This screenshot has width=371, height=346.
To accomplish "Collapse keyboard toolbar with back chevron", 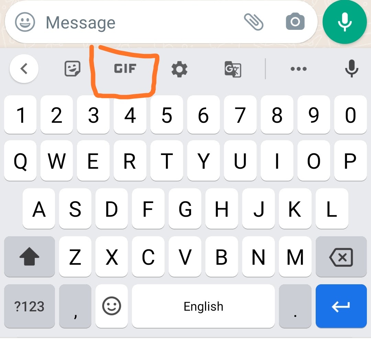I will point(24,69).
